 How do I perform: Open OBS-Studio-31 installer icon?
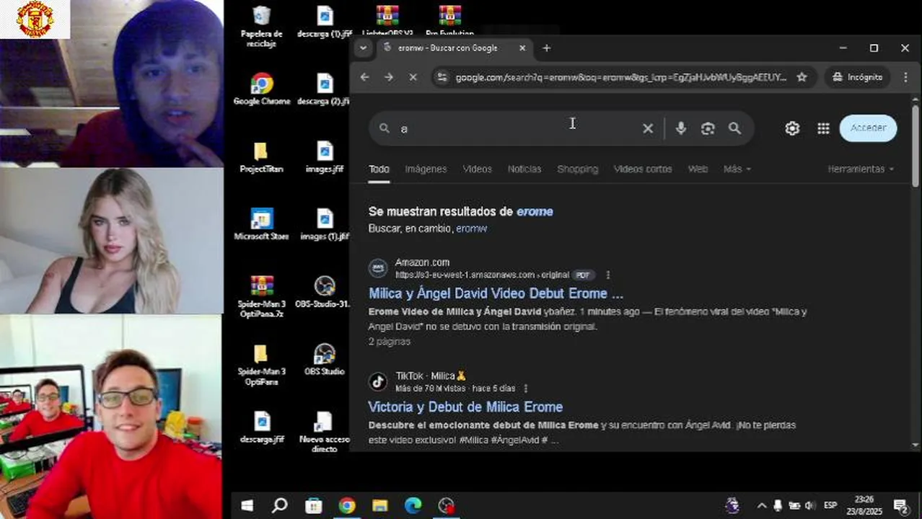coord(324,292)
